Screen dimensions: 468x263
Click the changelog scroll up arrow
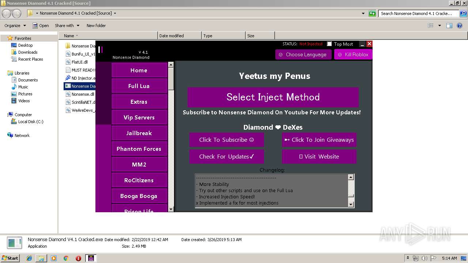(351, 177)
